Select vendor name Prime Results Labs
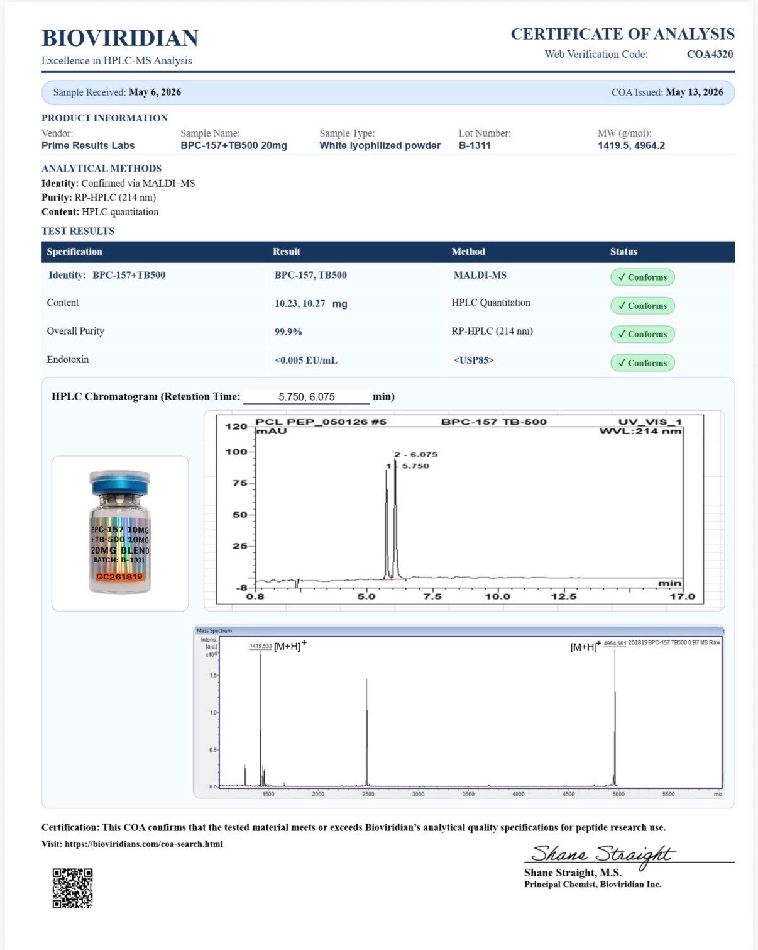 click(88, 145)
